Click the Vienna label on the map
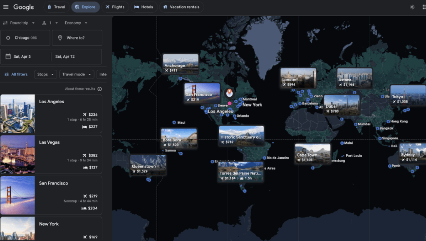Screen dimensions: 426x241 [x=318, y=96]
